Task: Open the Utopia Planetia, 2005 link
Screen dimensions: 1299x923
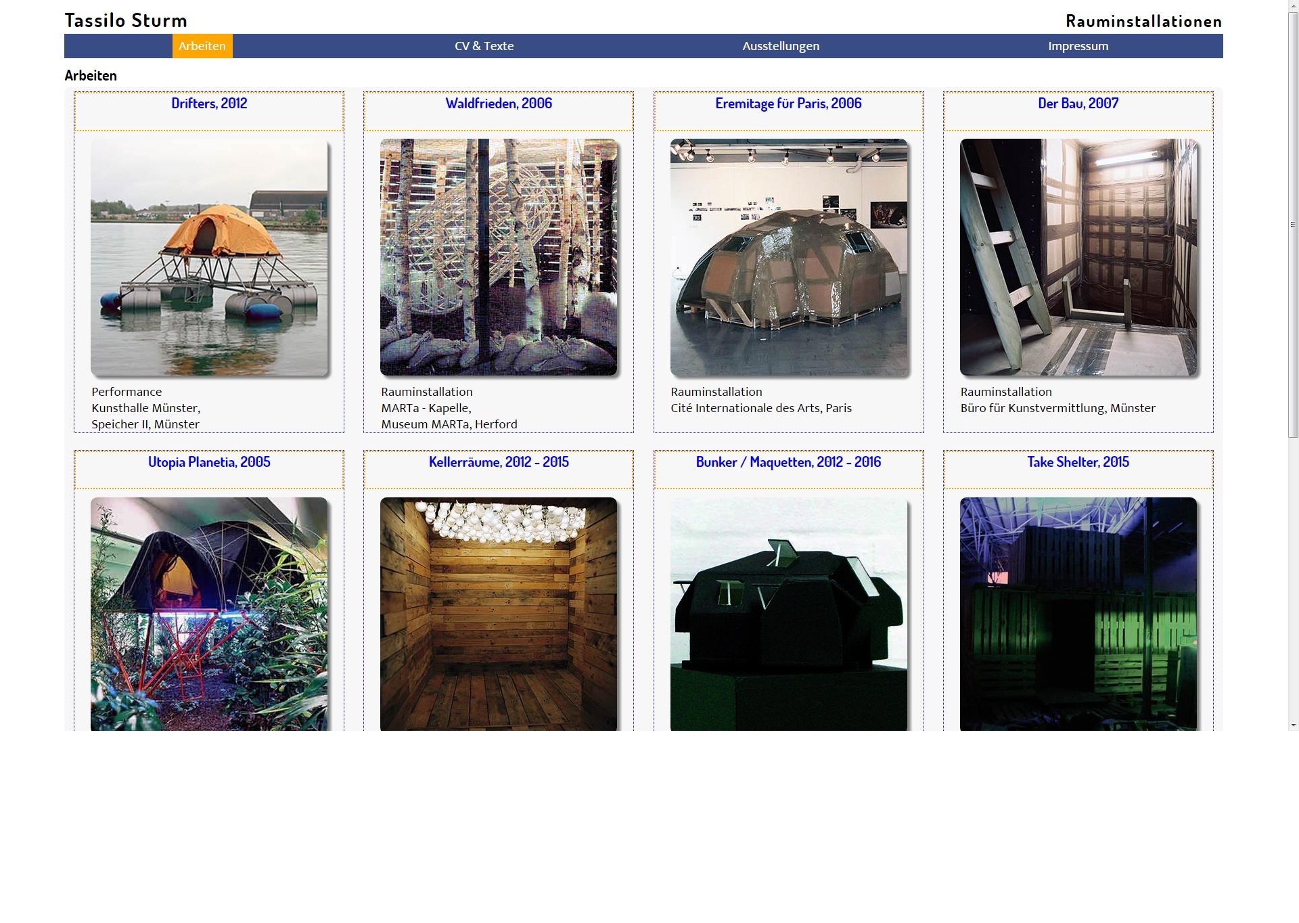Action: [209, 462]
